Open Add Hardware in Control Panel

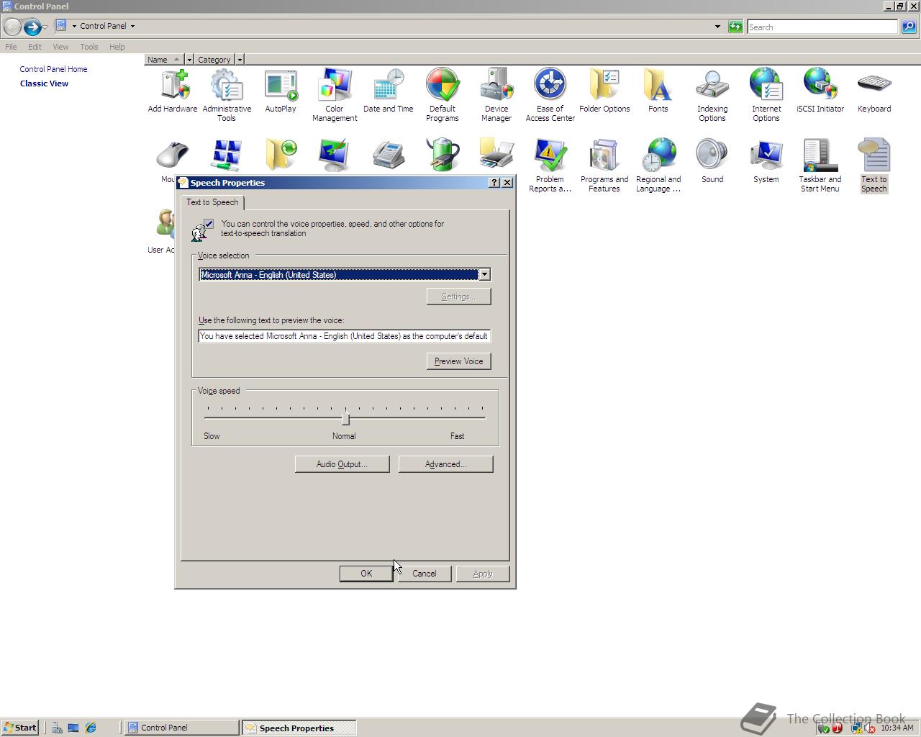click(173, 91)
